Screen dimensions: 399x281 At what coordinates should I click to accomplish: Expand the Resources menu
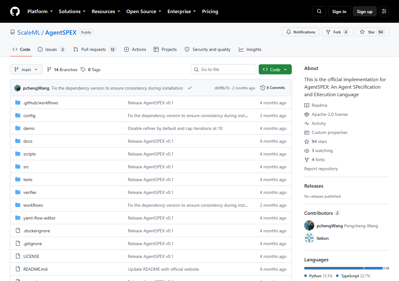click(106, 11)
